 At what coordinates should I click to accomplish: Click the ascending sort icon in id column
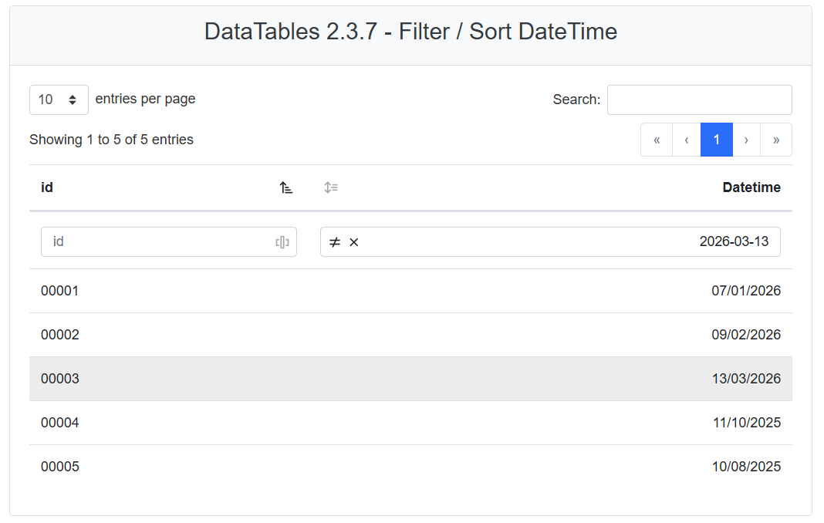pyautogui.click(x=286, y=187)
